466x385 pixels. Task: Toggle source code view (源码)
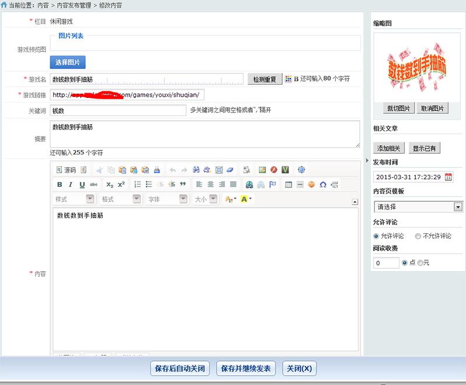coord(66,170)
